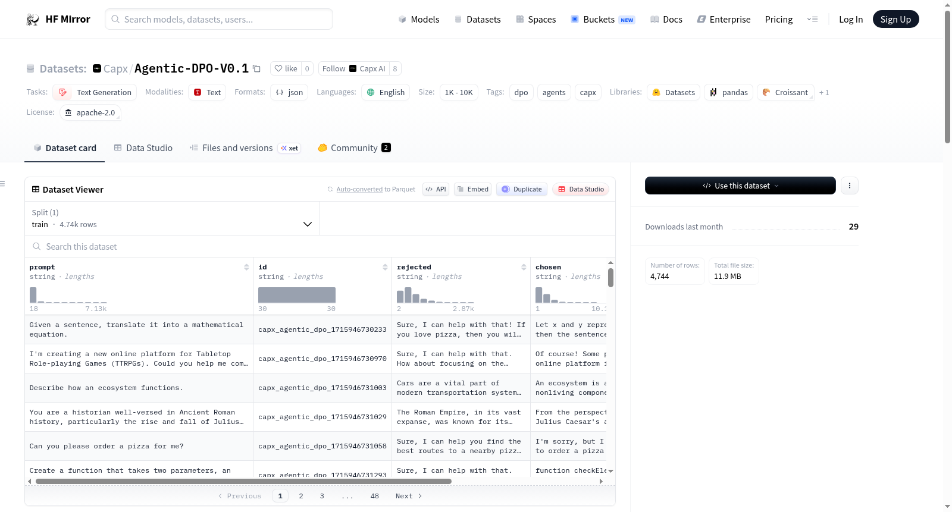
Task: Click the id cell capx_agentic_dpo_1715946730233
Action: click(322, 329)
